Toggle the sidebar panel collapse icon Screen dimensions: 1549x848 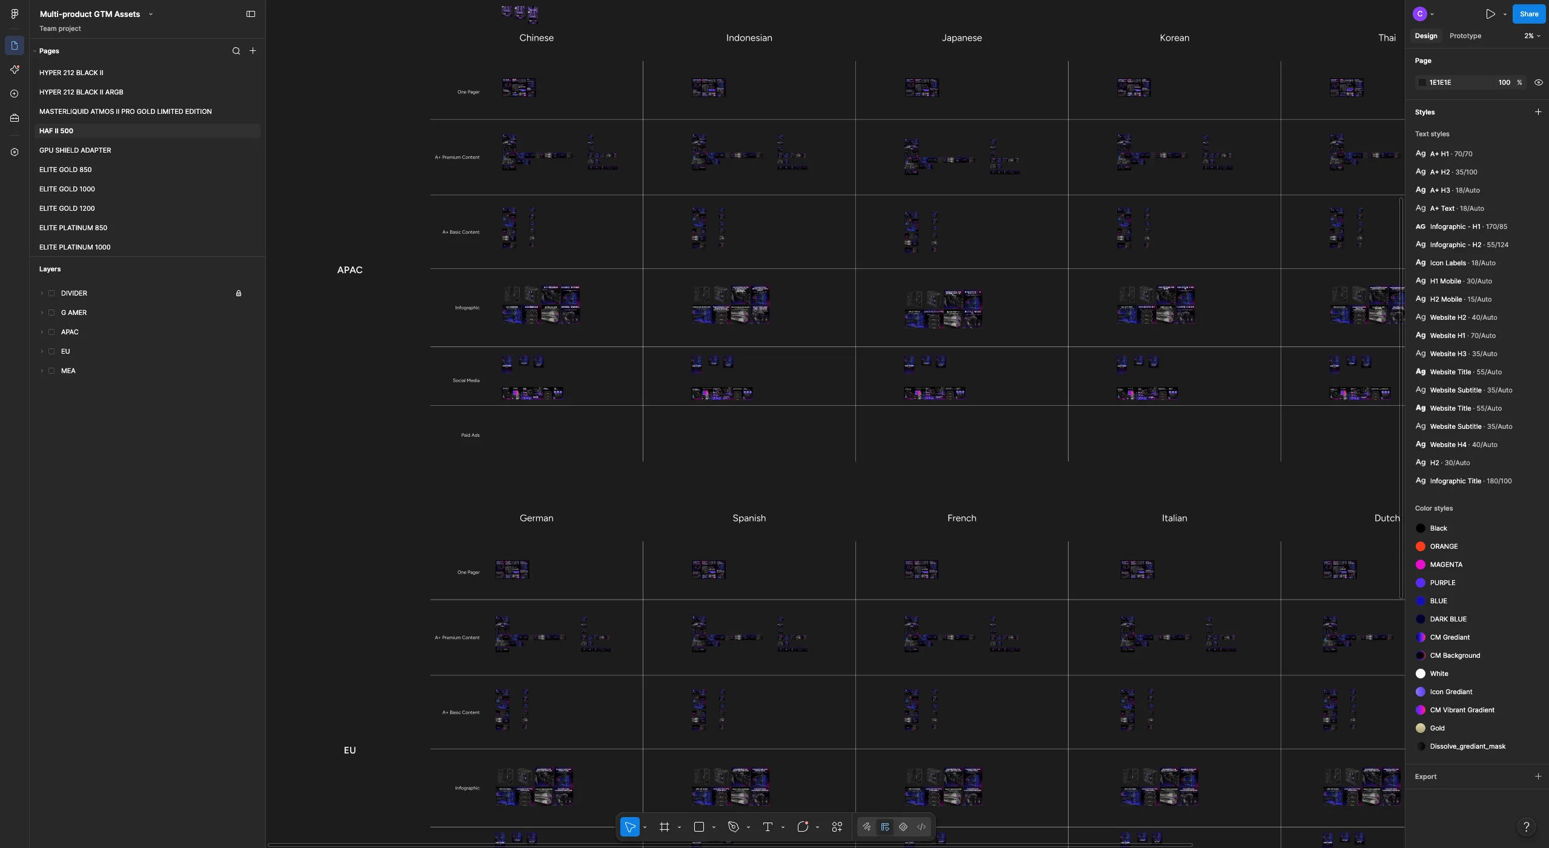pyautogui.click(x=251, y=14)
